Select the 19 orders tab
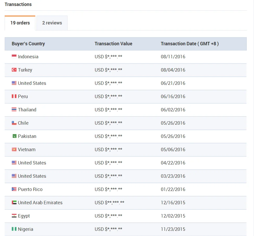254x236 pixels. pyautogui.click(x=20, y=23)
